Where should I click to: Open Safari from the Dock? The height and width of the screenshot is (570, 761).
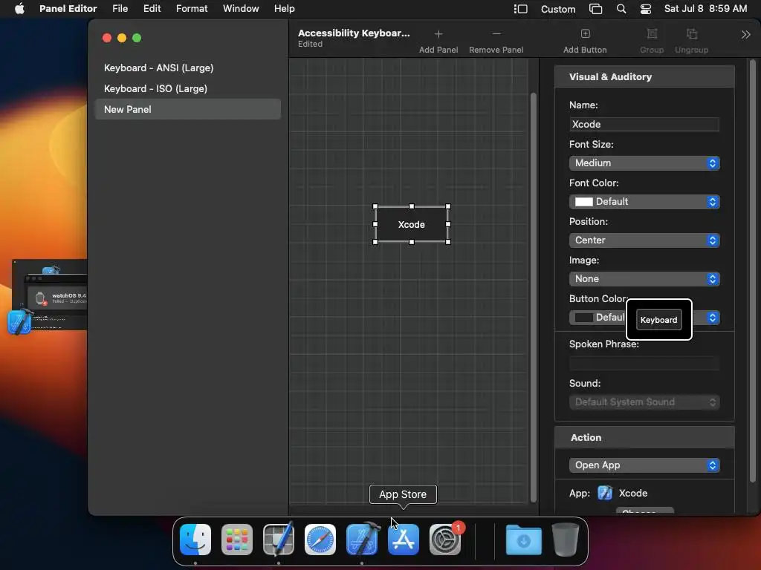click(x=320, y=540)
